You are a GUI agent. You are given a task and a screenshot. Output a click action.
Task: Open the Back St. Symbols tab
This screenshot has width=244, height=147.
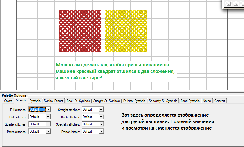tap(78, 101)
